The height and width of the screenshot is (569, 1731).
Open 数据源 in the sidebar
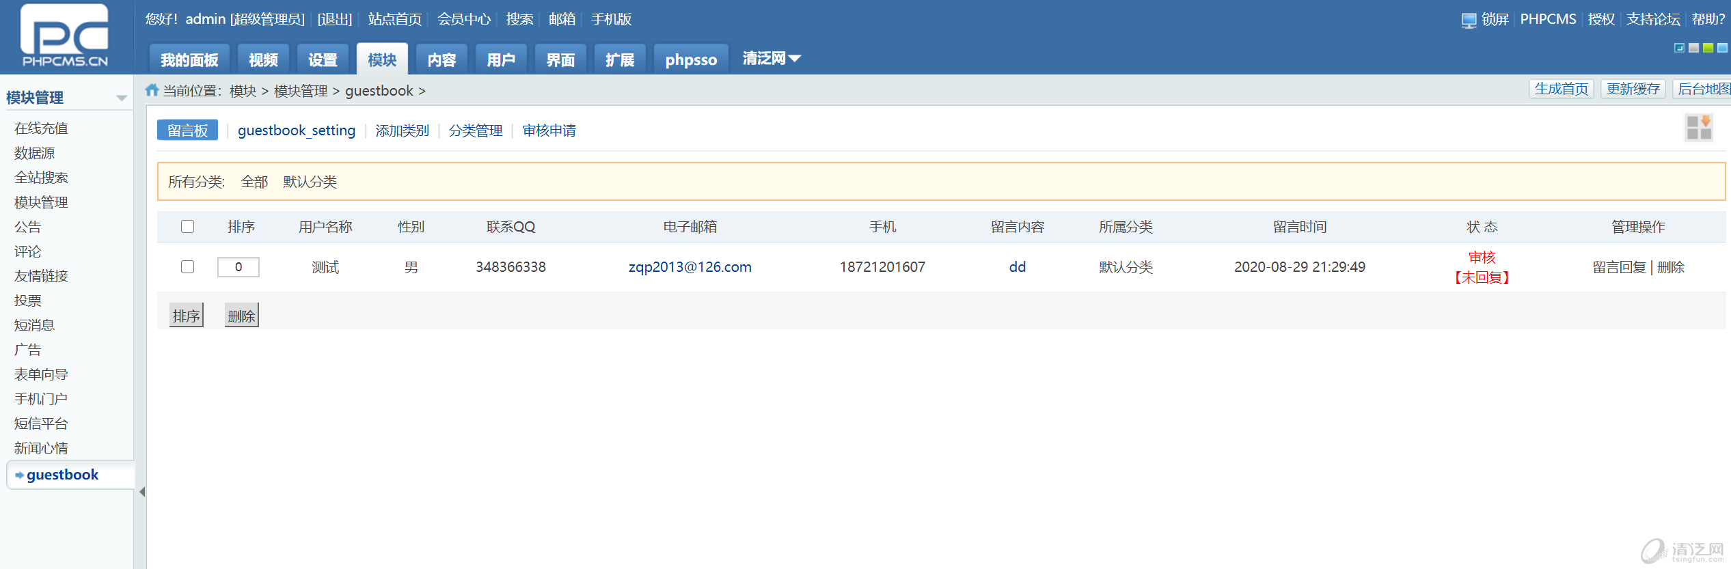pyautogui.click(x=34, y=153)
